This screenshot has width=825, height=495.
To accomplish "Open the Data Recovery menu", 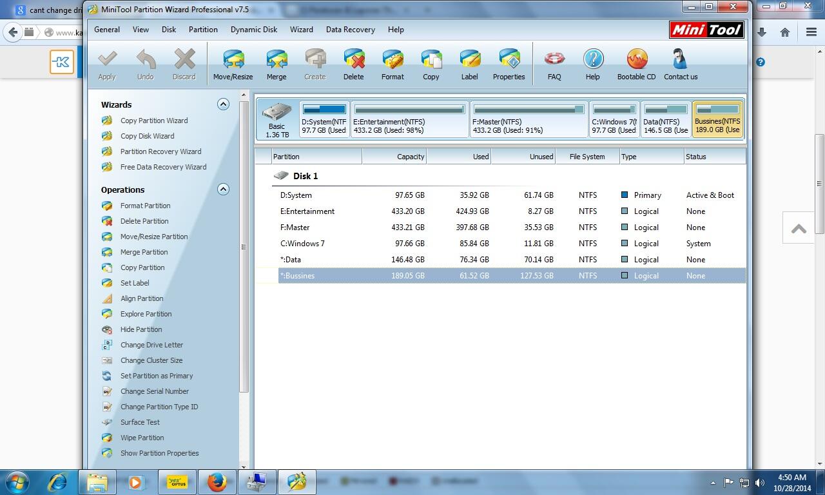I will [351, 30].
